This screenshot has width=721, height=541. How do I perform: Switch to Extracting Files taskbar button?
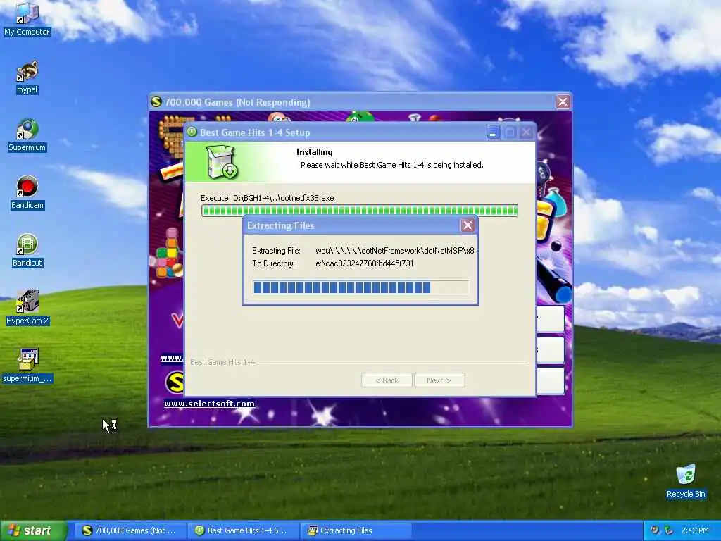355,530
